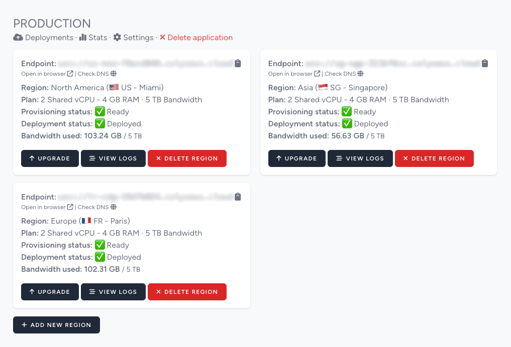Click Add New Region

56,324
